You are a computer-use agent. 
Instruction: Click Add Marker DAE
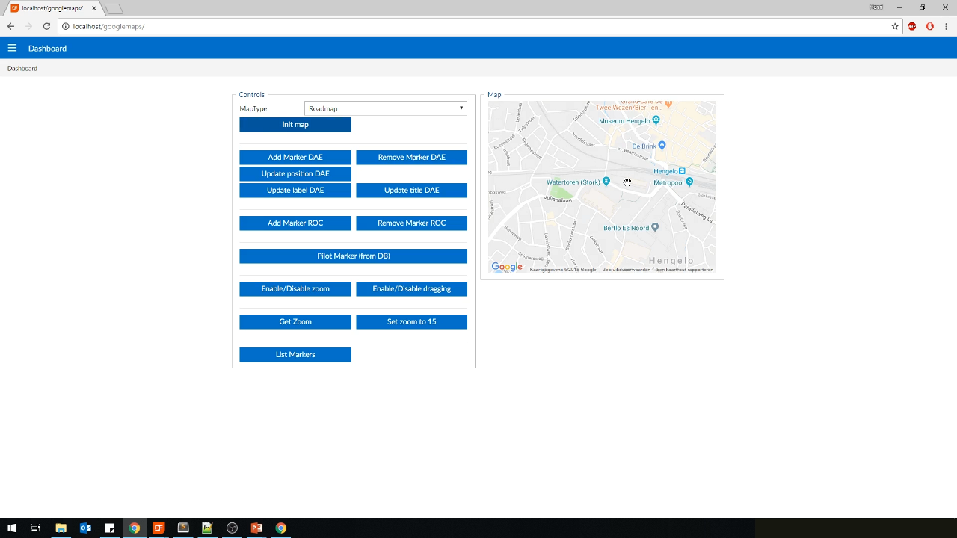(295, 158)
